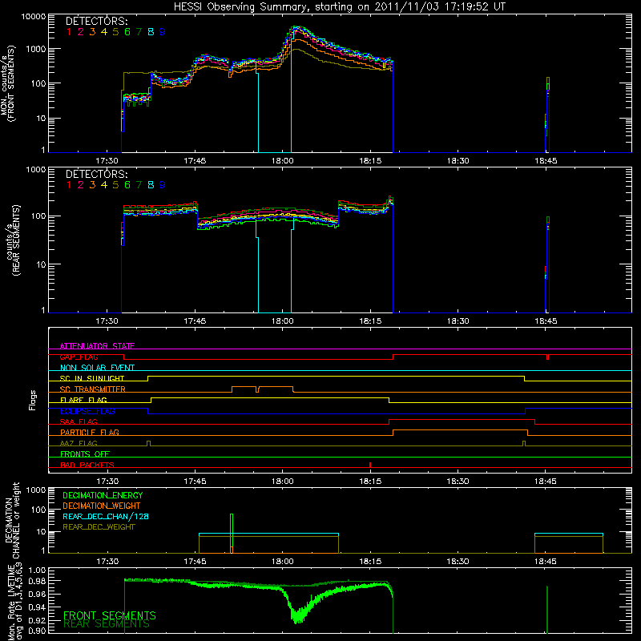This screenshot has height=641, width=641.
Task: Click the 0.90 tick on the livetime axis
Action: 37,631
